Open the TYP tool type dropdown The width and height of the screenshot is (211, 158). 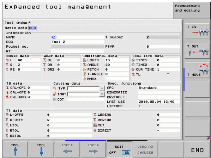(102, 88)
